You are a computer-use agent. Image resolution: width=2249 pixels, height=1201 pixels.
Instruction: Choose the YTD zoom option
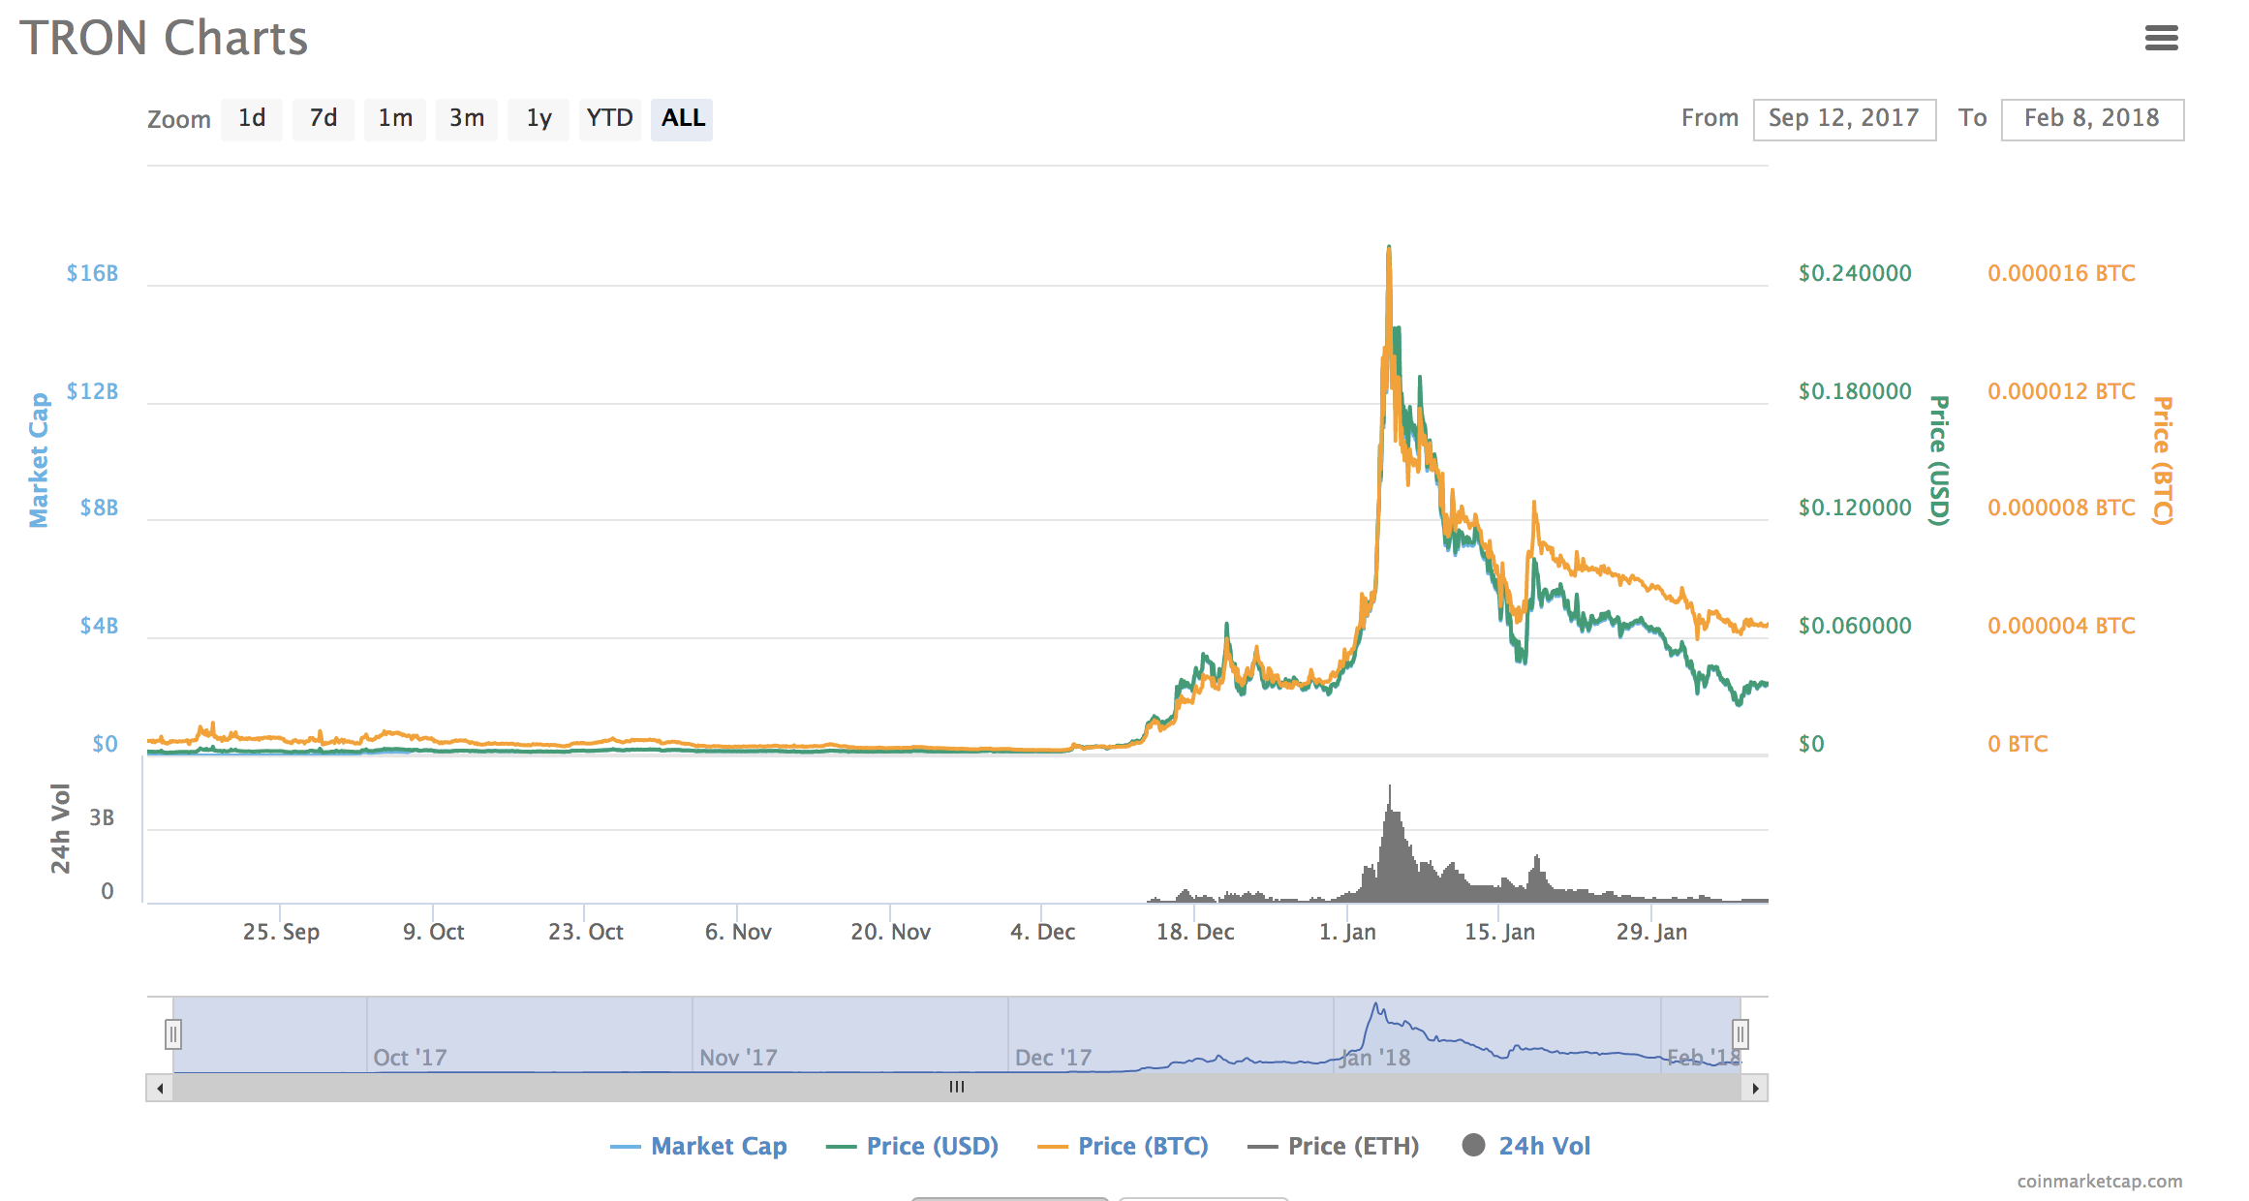tap(610, 119)
